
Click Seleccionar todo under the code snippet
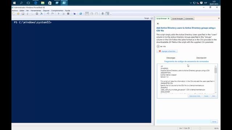(195, 96)
